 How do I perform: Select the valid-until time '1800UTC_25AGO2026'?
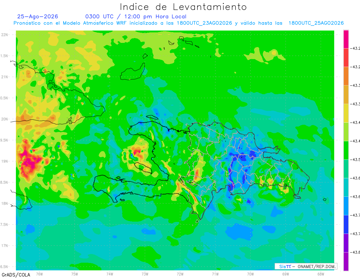coord(316,23)
